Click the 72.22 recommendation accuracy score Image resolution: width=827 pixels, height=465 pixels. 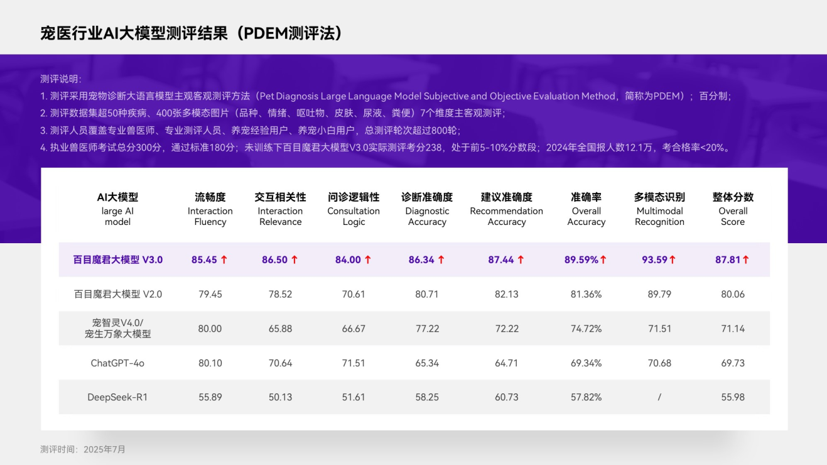pyautogui.click(x=507, y=329)
